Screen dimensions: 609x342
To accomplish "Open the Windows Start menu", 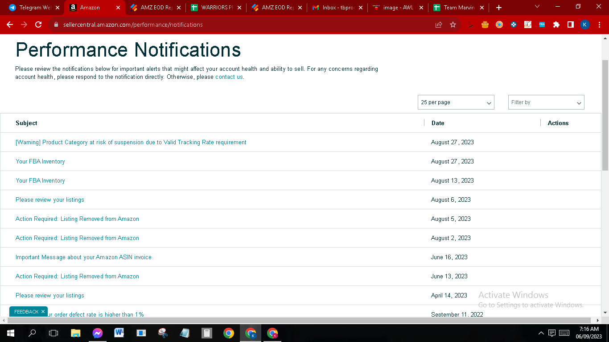I will coord(10,333).
